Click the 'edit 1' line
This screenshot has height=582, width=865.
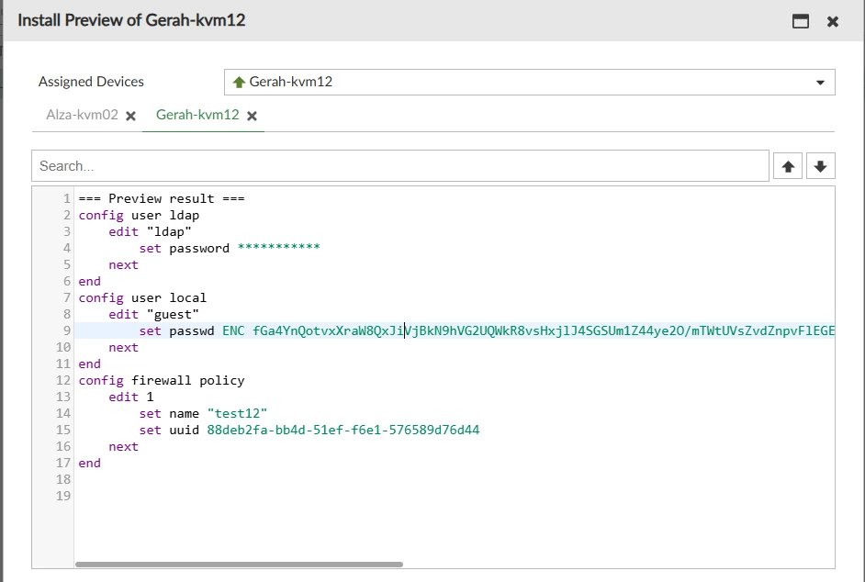[x=131, y=397]
